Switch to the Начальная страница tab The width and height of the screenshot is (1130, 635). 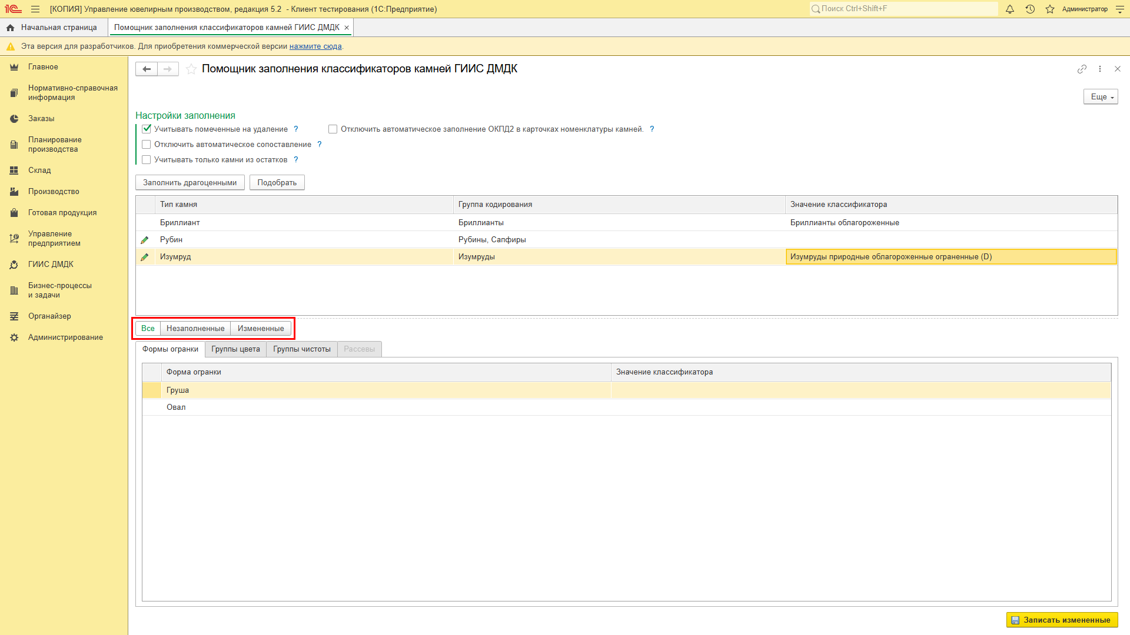(x=54, y=28)
